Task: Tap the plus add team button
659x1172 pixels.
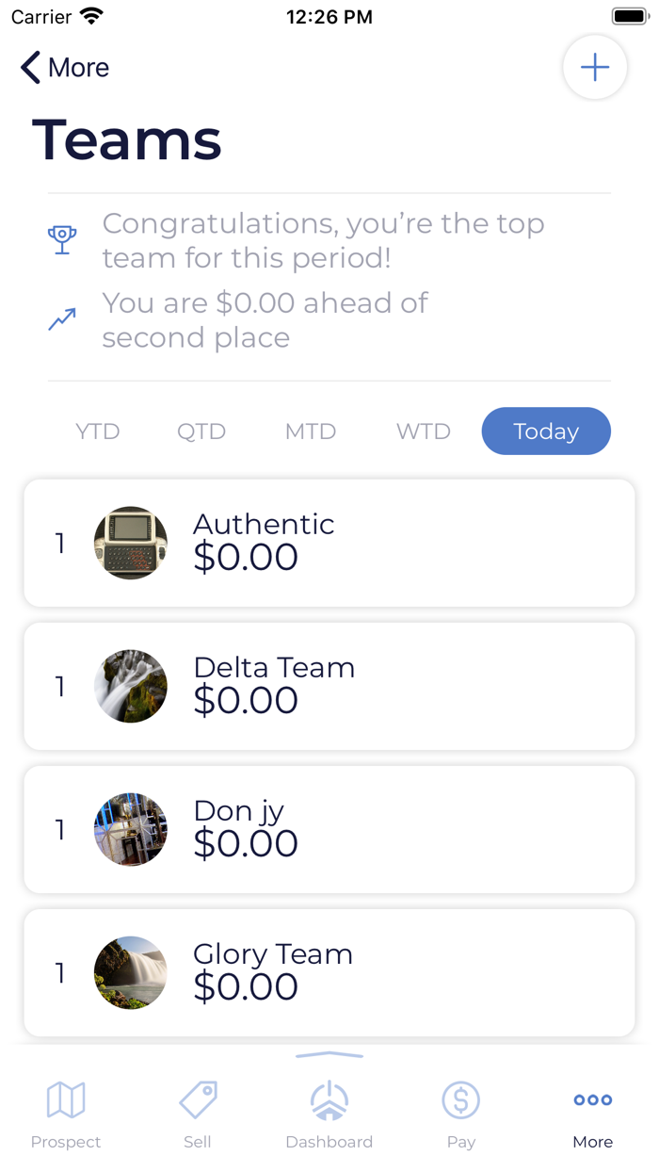Action: (595, 68)
